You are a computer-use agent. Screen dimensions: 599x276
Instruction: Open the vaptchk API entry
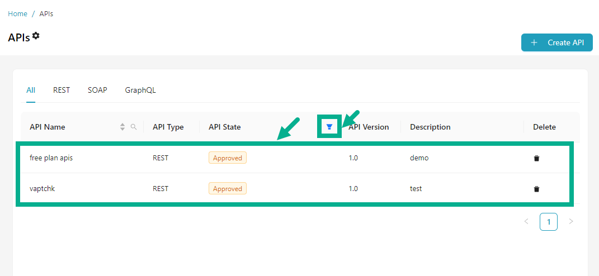42,189
